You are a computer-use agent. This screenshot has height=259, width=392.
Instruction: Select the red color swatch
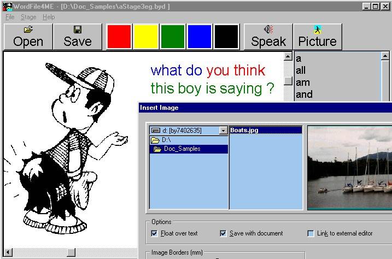119,37
